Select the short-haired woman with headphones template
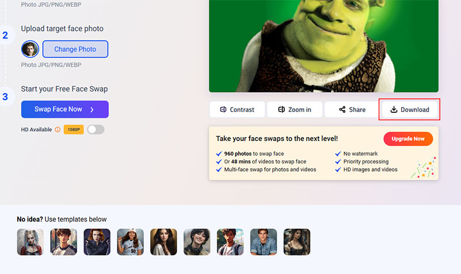461x274 pixels. (x=197, y=242)
